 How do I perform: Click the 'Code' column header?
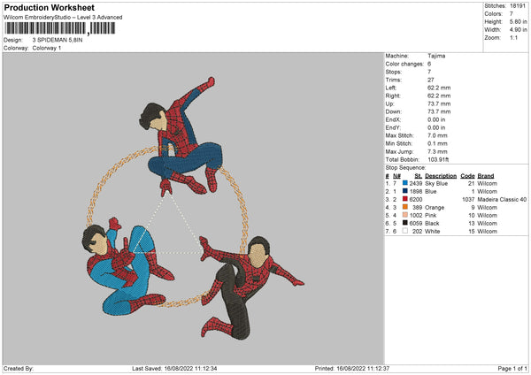point(467,176)
